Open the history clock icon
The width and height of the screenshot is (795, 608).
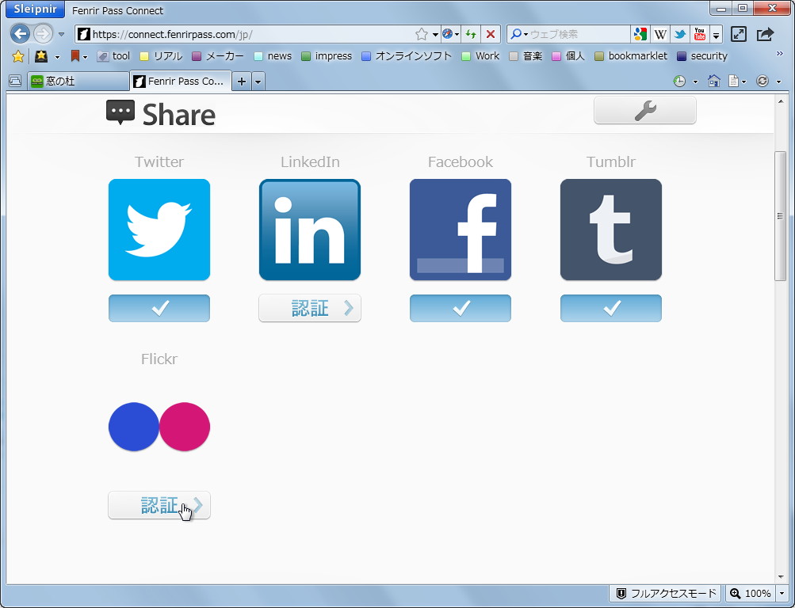679,81
